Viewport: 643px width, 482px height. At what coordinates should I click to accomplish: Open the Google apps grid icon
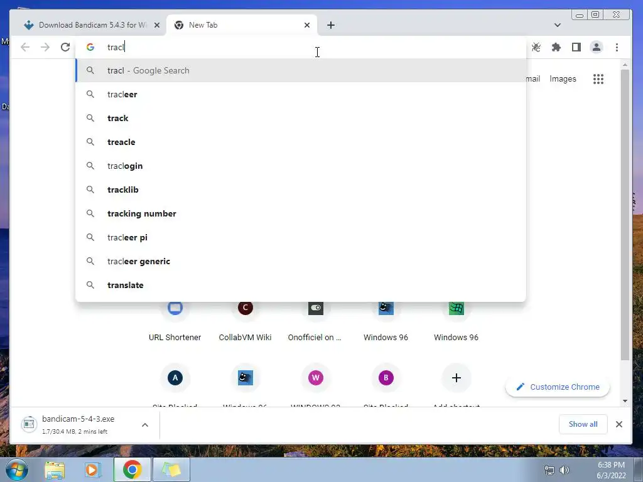click(598, 78)
